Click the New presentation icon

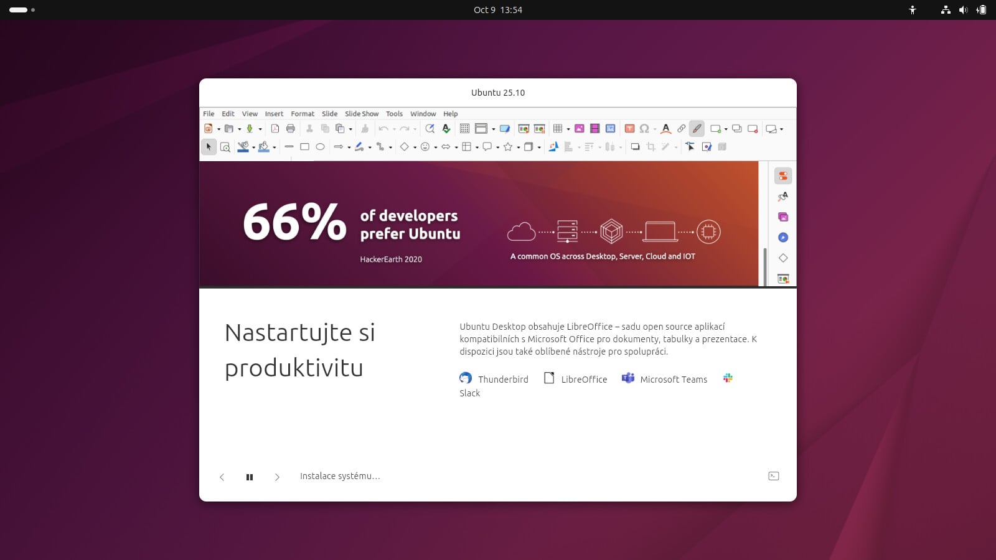pos(209,129)
